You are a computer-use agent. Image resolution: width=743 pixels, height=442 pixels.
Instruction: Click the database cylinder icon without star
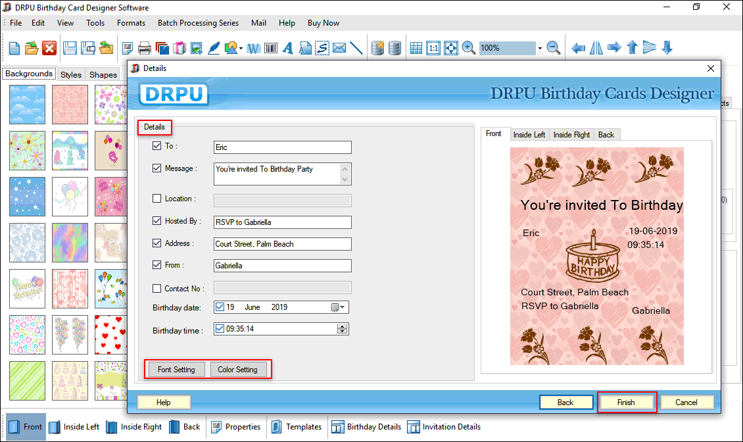[x=395, y=48]
